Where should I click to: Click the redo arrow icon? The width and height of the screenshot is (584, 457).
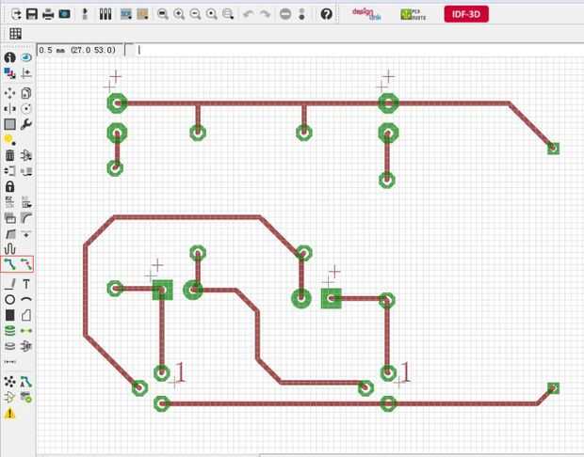(265, 14)
